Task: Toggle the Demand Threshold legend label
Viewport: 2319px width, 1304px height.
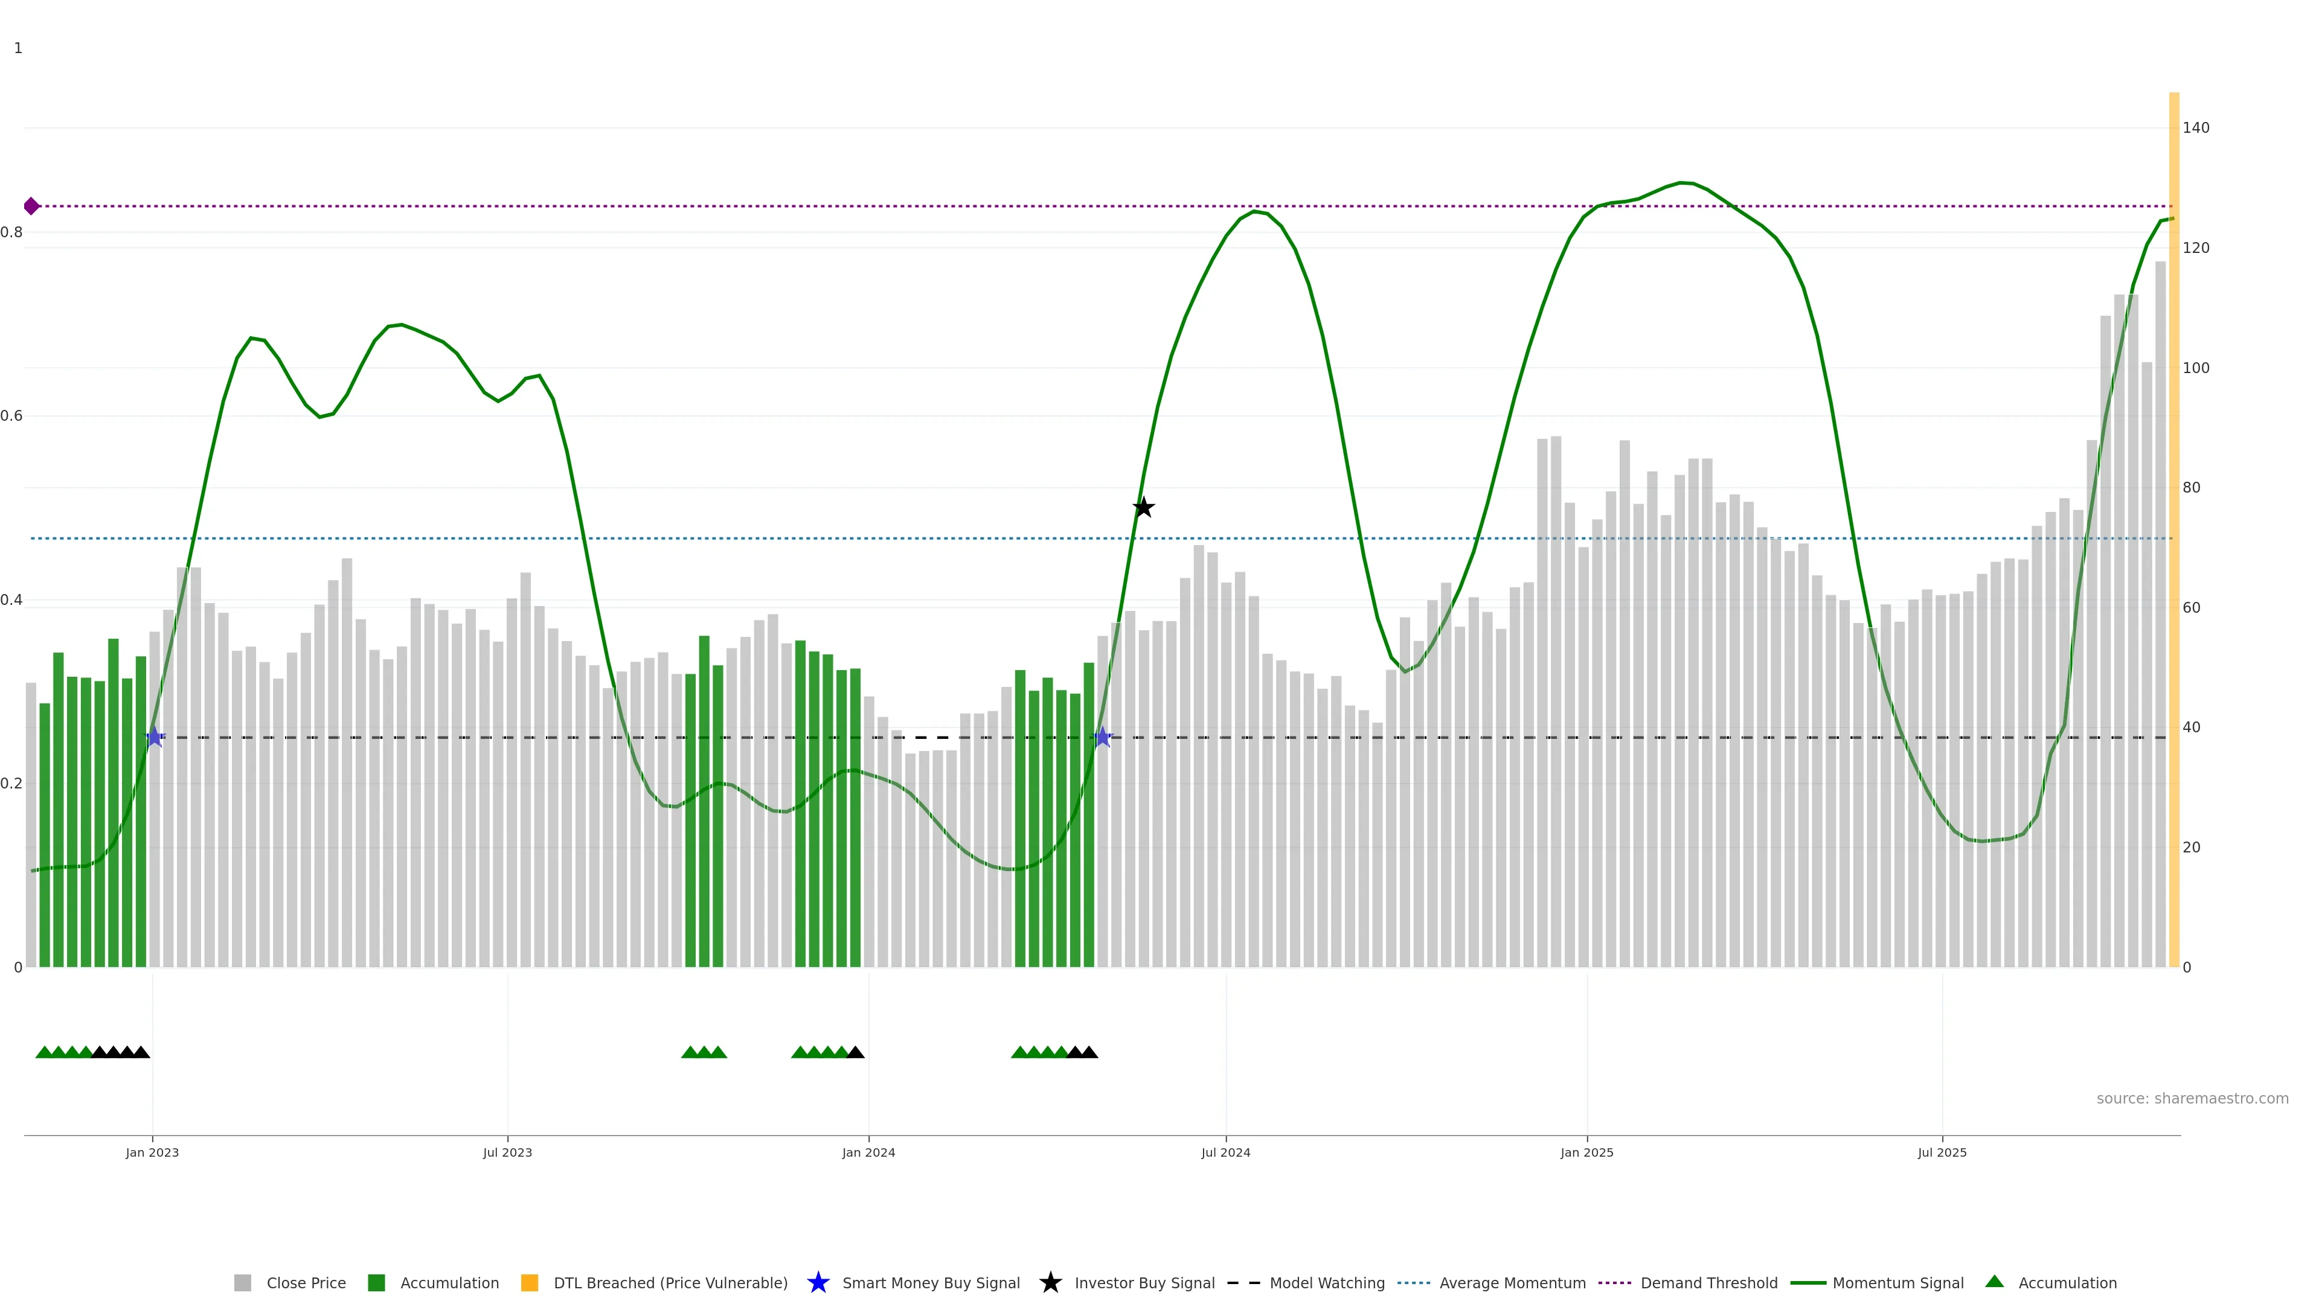Action: (x=1708, y=1282)
